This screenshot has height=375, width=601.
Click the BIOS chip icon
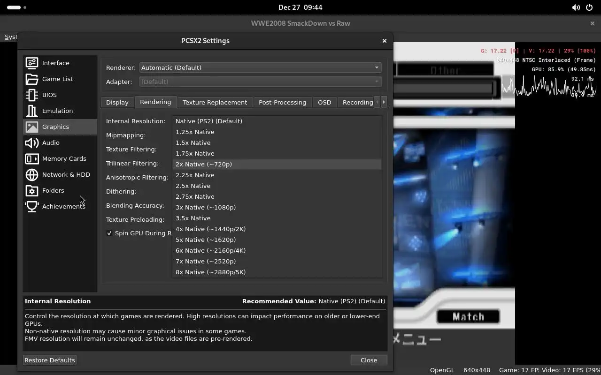coord(32,95)
